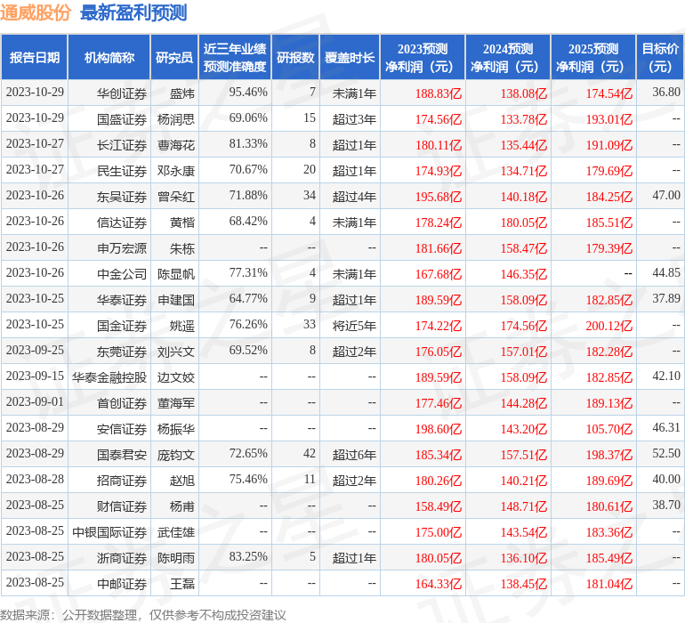Viewport: 685px width, 623px height.
Task: Click 中银国际证券 institution cell
Action: pos(109,532)
